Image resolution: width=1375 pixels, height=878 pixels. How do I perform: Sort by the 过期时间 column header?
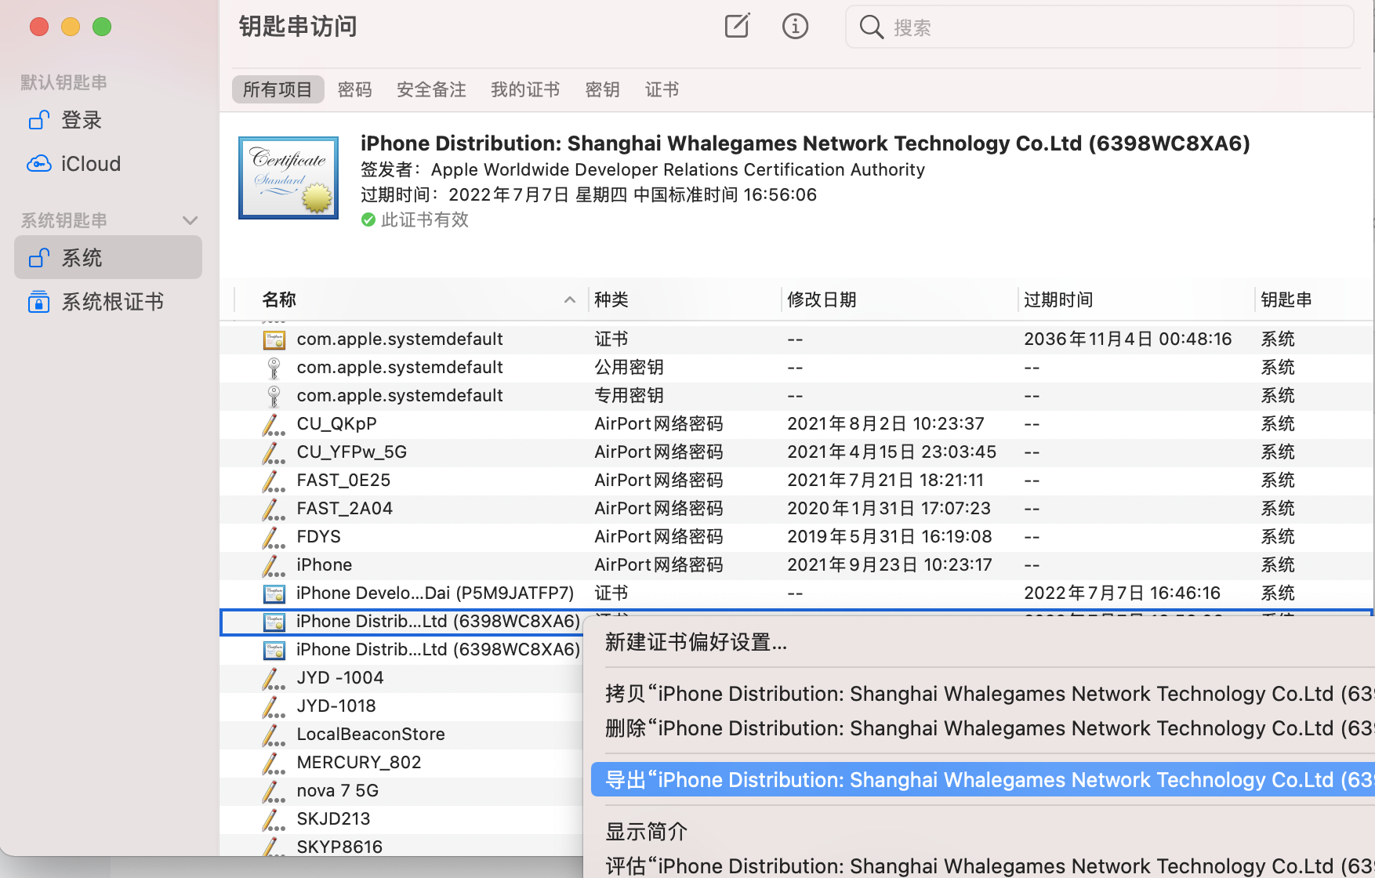click(1058, 299)
